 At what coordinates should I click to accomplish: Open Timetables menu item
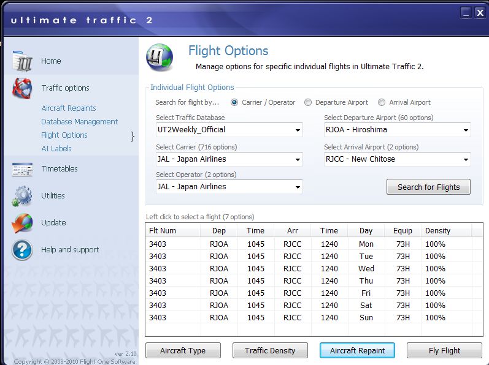click(60, 169)
